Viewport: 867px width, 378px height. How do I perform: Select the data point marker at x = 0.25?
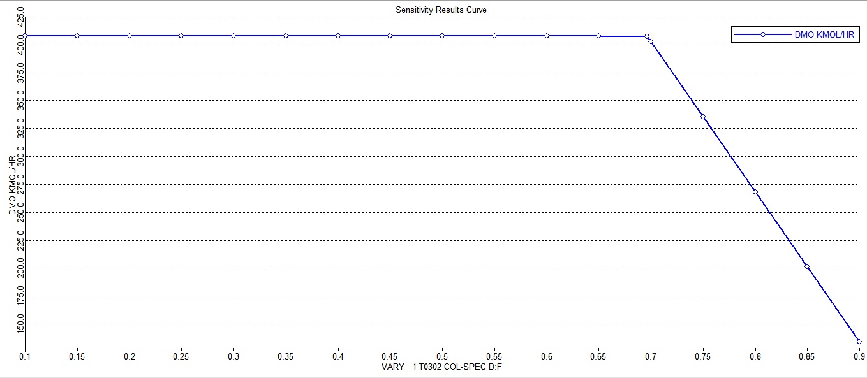pyautogui.click(x=182, y=36)
